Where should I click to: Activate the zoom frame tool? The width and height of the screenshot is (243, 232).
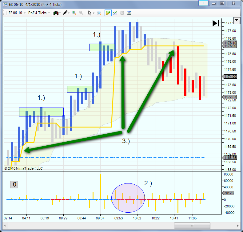click(99, 13)
